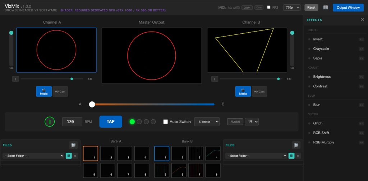Select Bank A slot 1
The height and width of the screenshot is (181, 368).
coord(91,153)
